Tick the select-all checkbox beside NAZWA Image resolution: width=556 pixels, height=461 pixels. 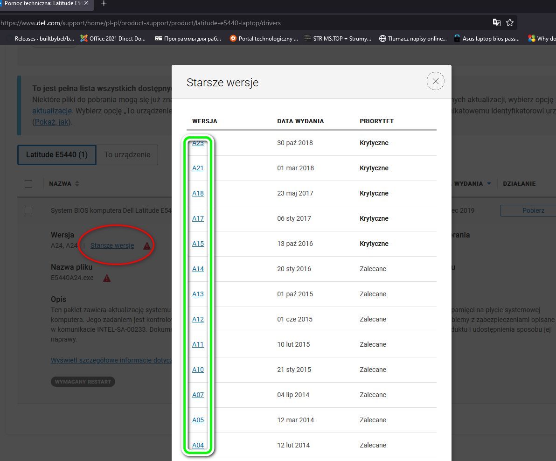point(28,184)
